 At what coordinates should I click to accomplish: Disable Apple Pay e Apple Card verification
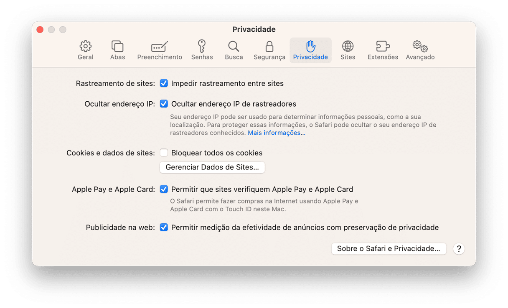pos(164,189)
